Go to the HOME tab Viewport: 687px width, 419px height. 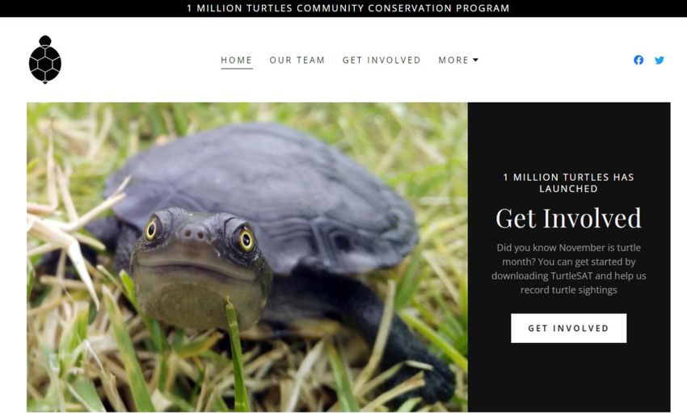click(237, 60)
